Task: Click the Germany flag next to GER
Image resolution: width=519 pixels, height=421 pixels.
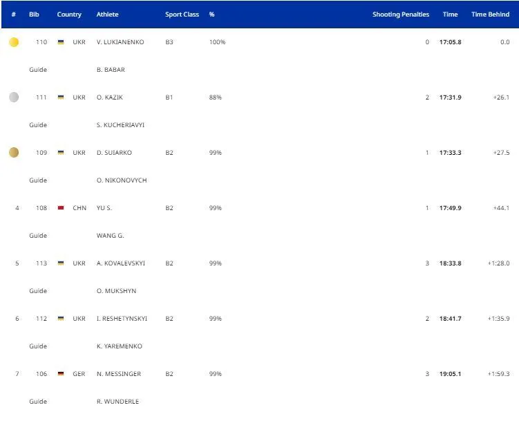Action: (61, 374)
